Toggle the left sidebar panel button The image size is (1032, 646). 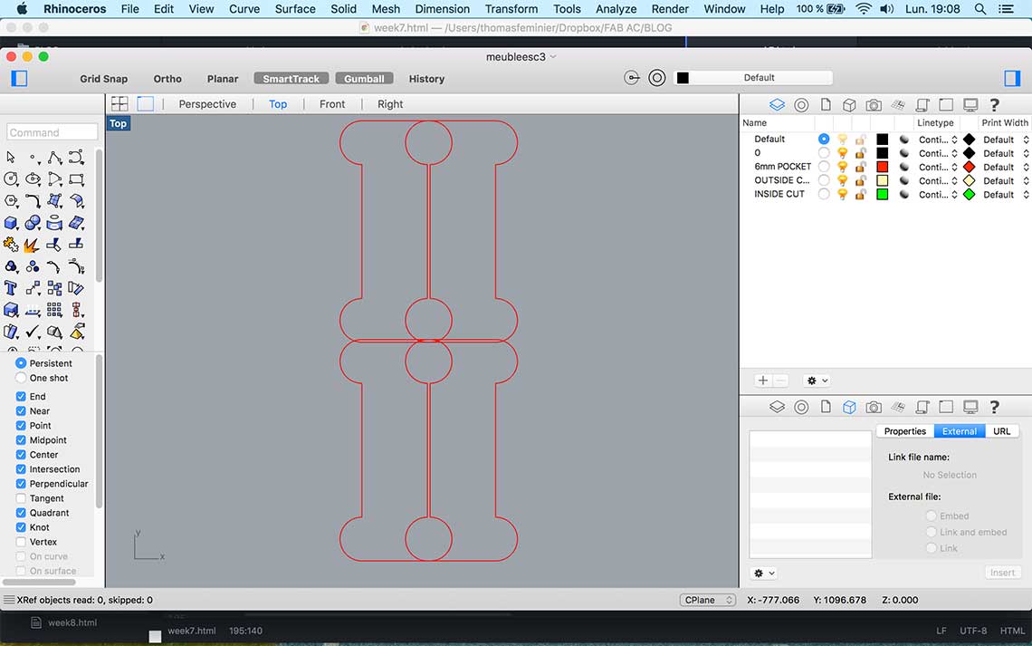(19, 78)
